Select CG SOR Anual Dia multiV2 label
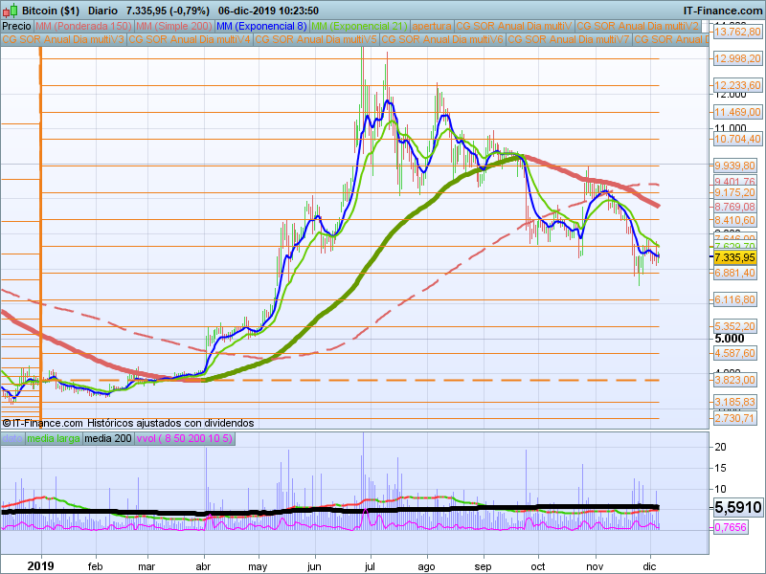Viewport: 766px width, 574px height. [x=636, y=26]
